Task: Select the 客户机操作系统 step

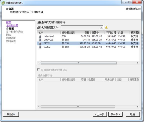Action: (x=14, y=32)
